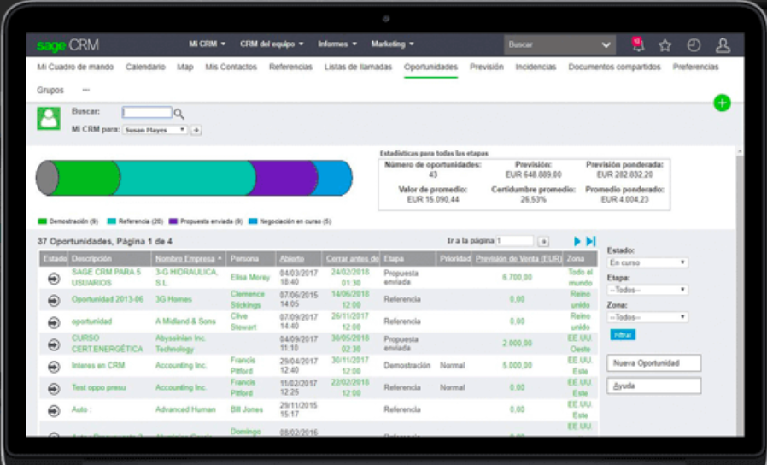Viewport: 767px width, 465px height.
Task: Sort by Previsión de Venta (EUR) column
Action: (518, 258)
